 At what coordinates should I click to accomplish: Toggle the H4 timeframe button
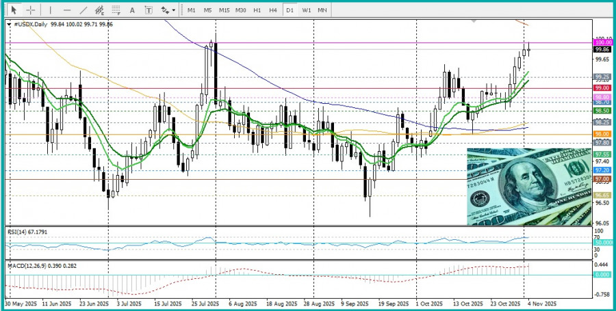[273, 10]
